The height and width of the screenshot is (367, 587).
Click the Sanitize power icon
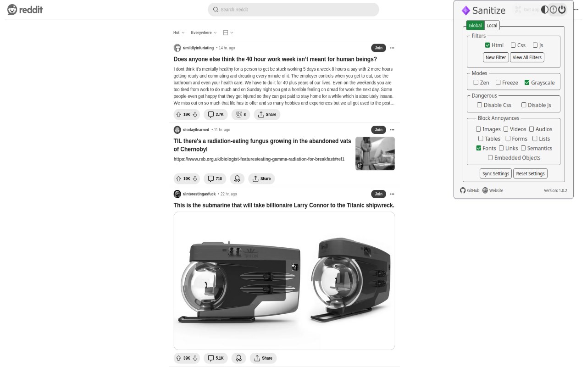click(x=562, y=10)
